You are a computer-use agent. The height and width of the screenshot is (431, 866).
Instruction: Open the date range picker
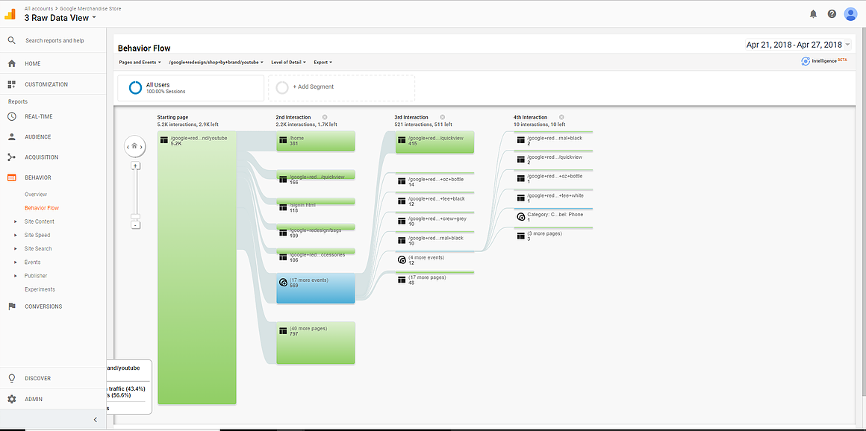click(798, 45)
